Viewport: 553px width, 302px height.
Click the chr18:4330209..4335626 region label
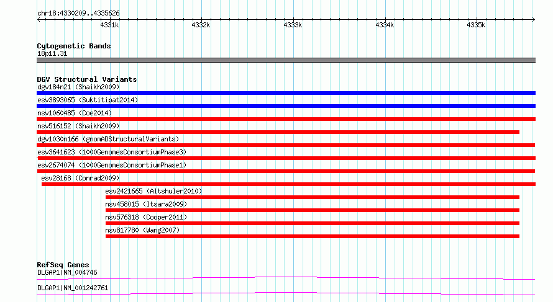pyautogui.click(x=78, y=13)
